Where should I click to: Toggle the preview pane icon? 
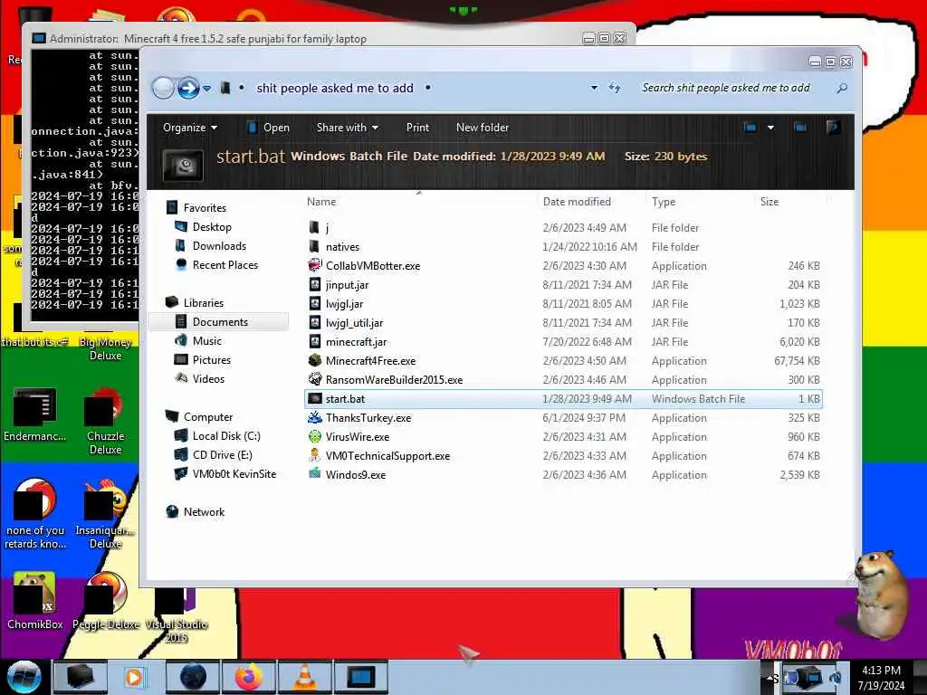coord(800,127)
